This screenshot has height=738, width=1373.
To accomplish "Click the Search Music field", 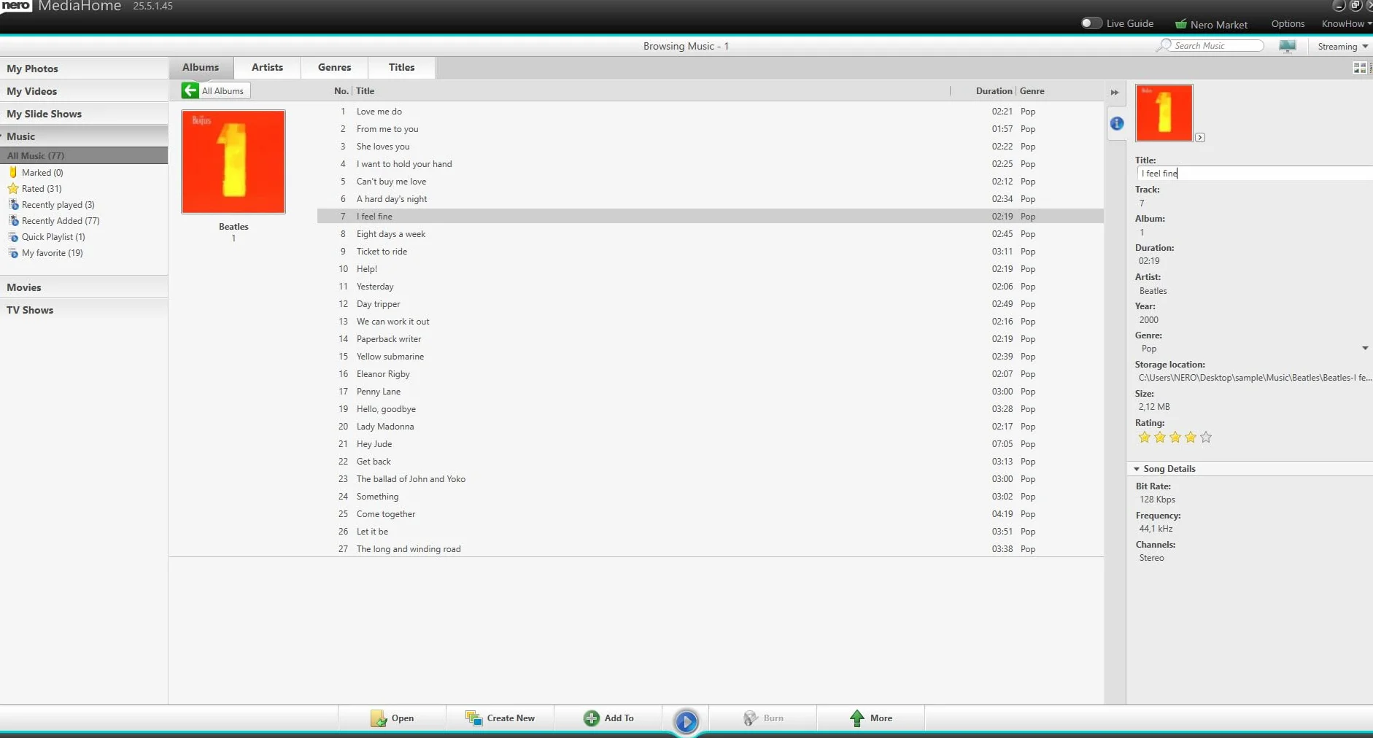I will pos(1217,46).
